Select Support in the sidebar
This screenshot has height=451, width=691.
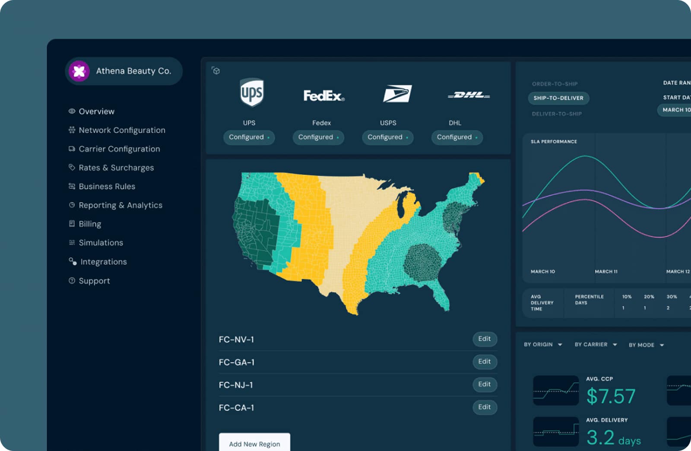pos(89,281)
